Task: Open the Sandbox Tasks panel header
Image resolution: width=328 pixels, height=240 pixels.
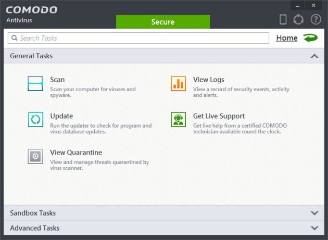Action: (x=33, y=213)
